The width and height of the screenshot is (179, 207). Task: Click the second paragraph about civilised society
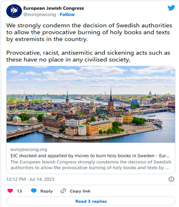tap(88, 56)
